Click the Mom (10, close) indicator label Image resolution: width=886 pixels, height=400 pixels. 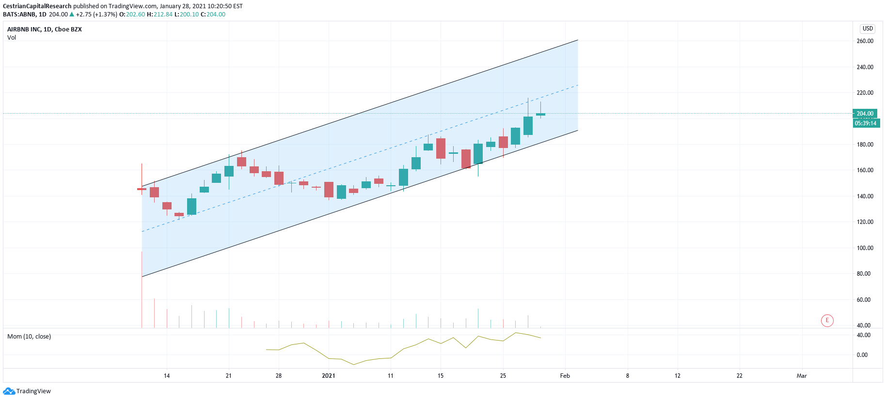click(29, 337)
